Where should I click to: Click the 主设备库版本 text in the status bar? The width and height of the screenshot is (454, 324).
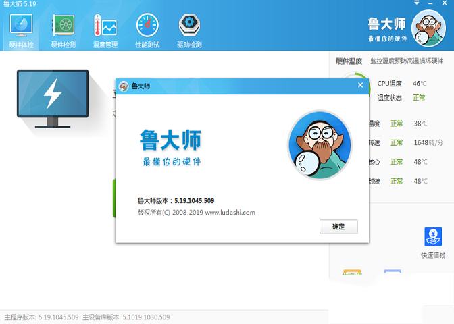[126, 317]
